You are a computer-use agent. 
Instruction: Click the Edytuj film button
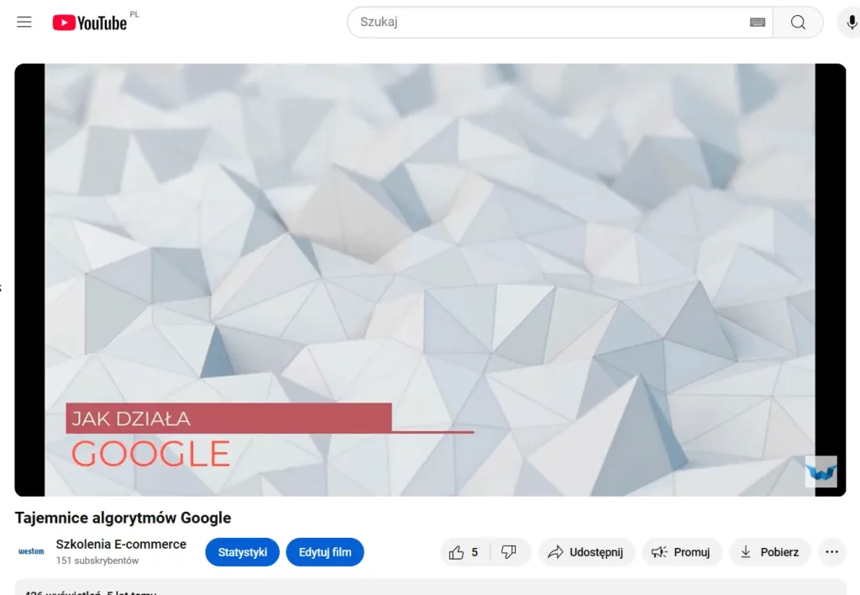325,552
